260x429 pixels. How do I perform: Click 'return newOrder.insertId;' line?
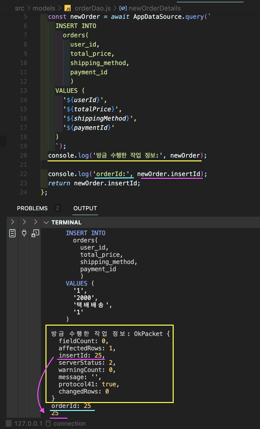[94, 183]
